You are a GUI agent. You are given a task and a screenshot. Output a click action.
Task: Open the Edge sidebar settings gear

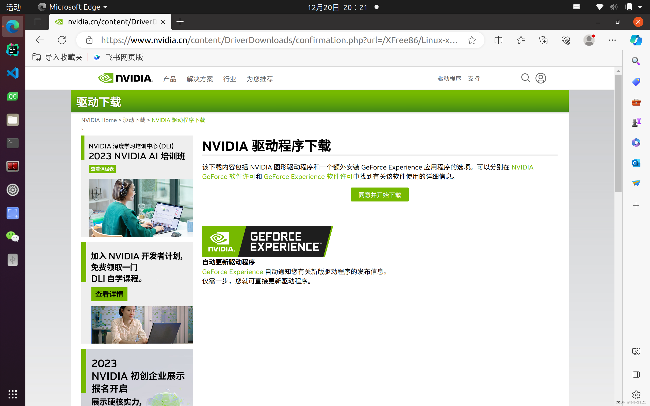636,394
